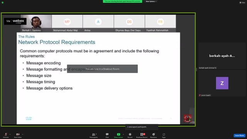Click the '2 unassigned participants' tooltip

tap(142, 127)
